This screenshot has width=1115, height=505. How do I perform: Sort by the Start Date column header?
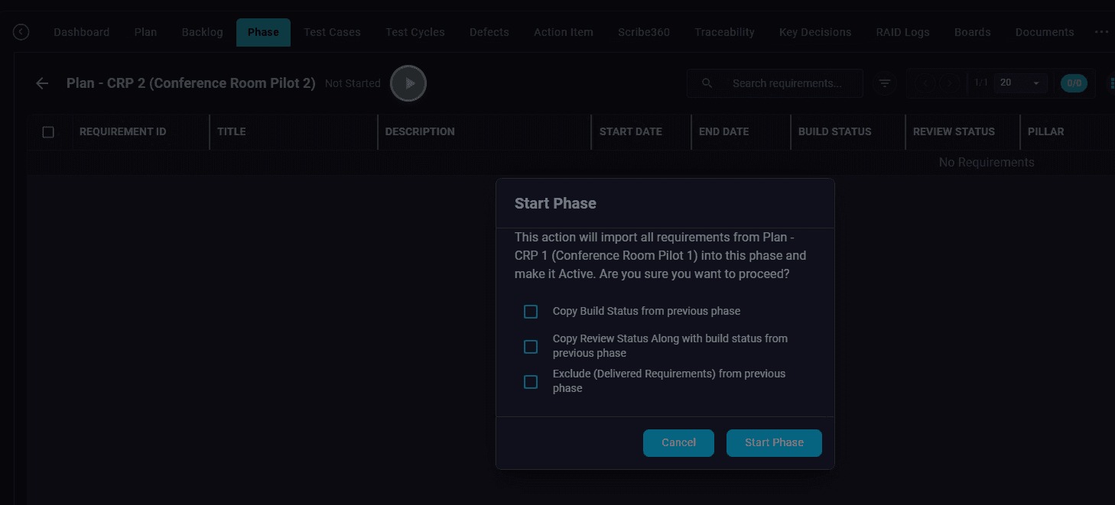[x=631, y=131]
